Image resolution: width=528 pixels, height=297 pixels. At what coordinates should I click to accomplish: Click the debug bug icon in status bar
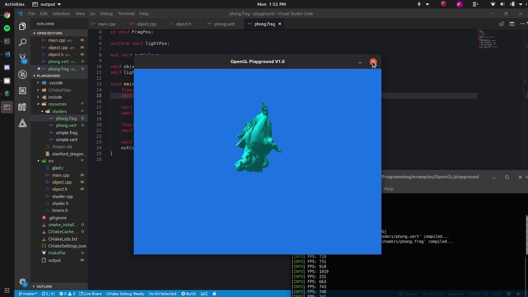[214, 294]
